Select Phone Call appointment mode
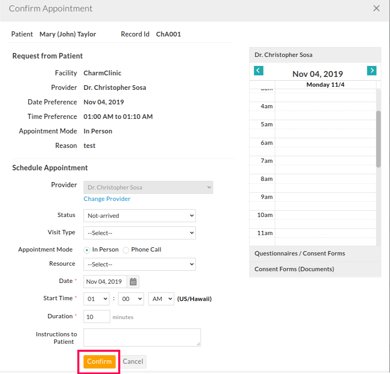Image resolution: width=390 pixels, height=374 pixels. pos(126,250)
